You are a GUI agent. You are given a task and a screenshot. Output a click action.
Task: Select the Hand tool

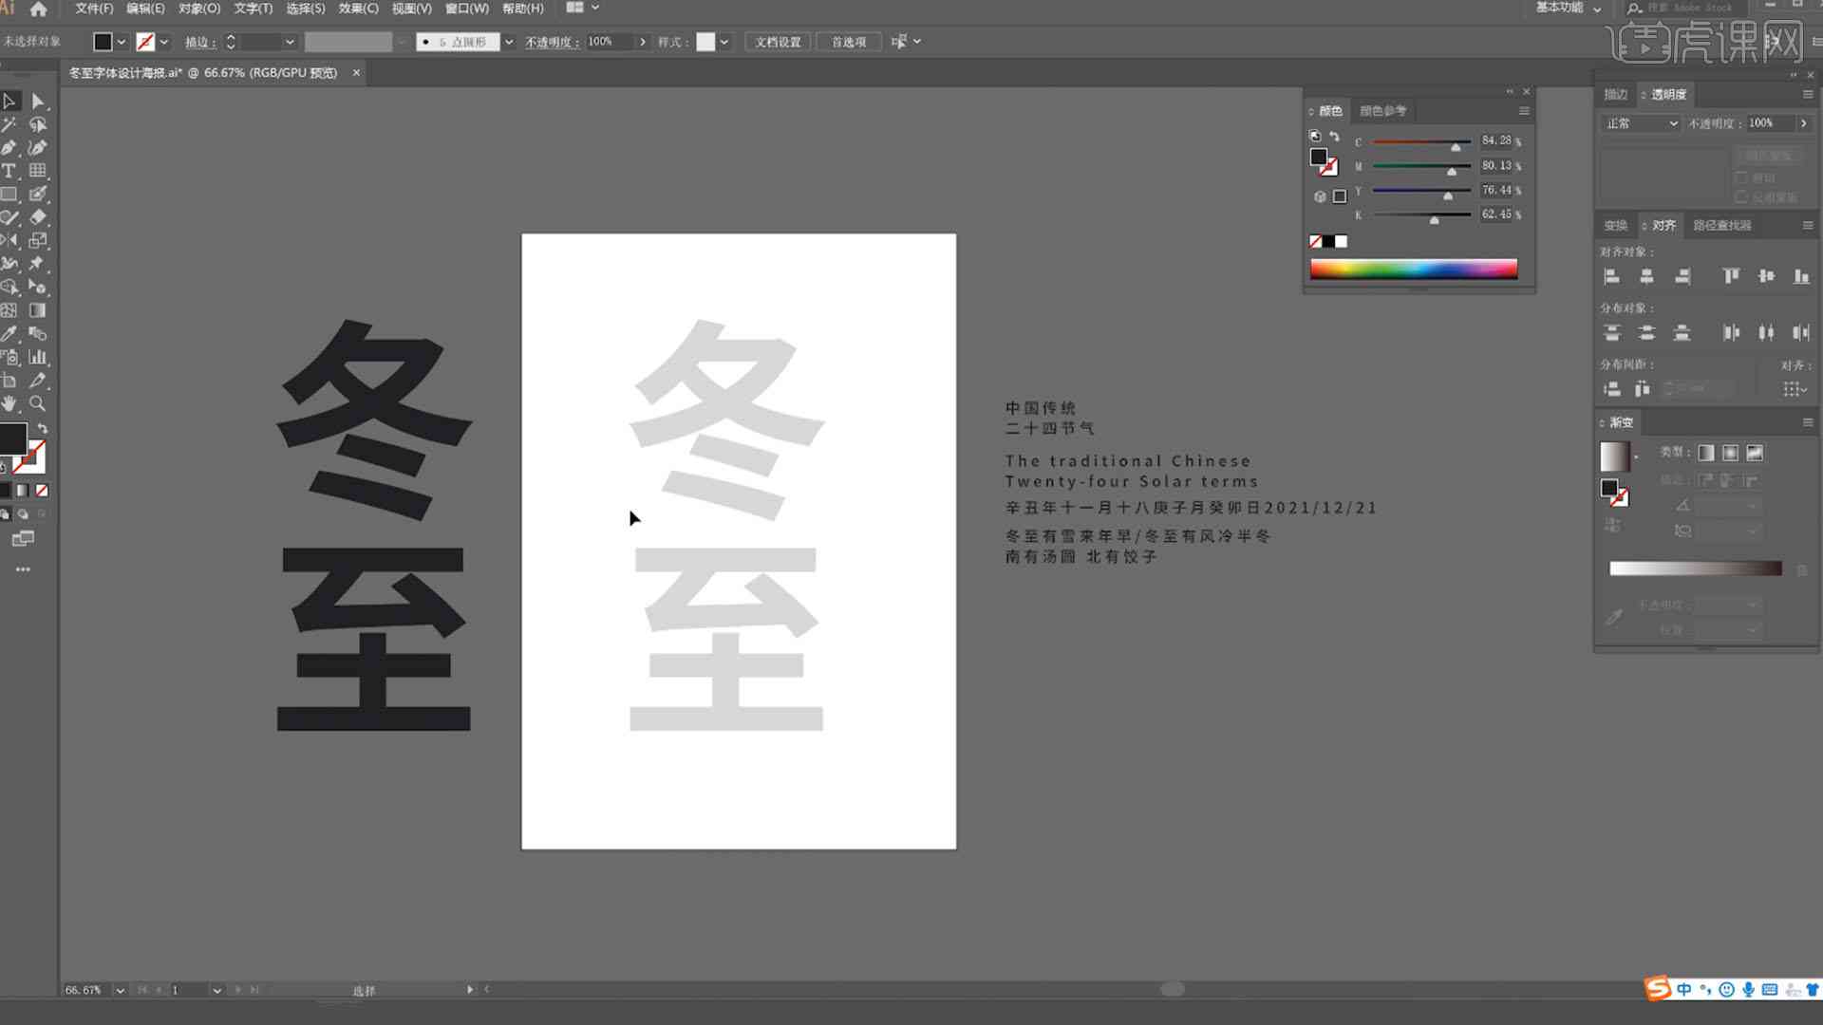pos(9,403)
